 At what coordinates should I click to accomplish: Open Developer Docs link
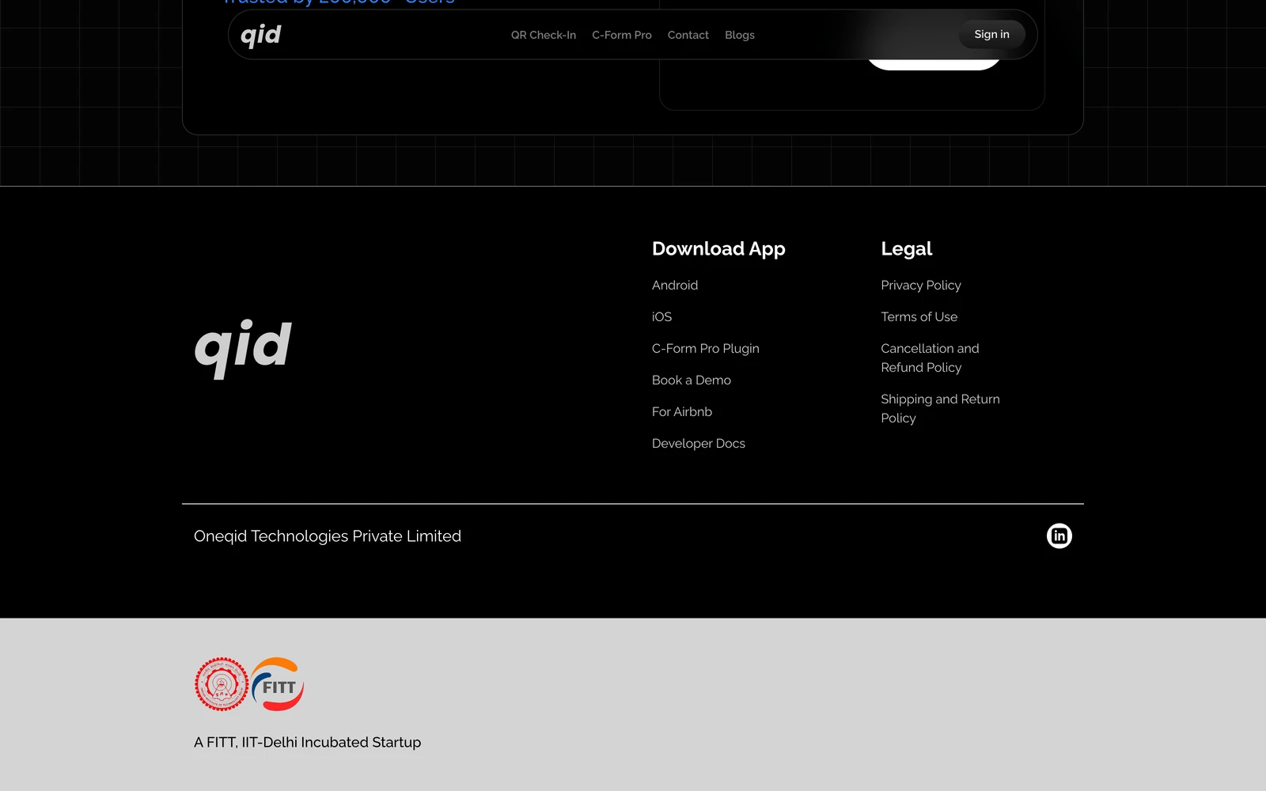[699, 443]
